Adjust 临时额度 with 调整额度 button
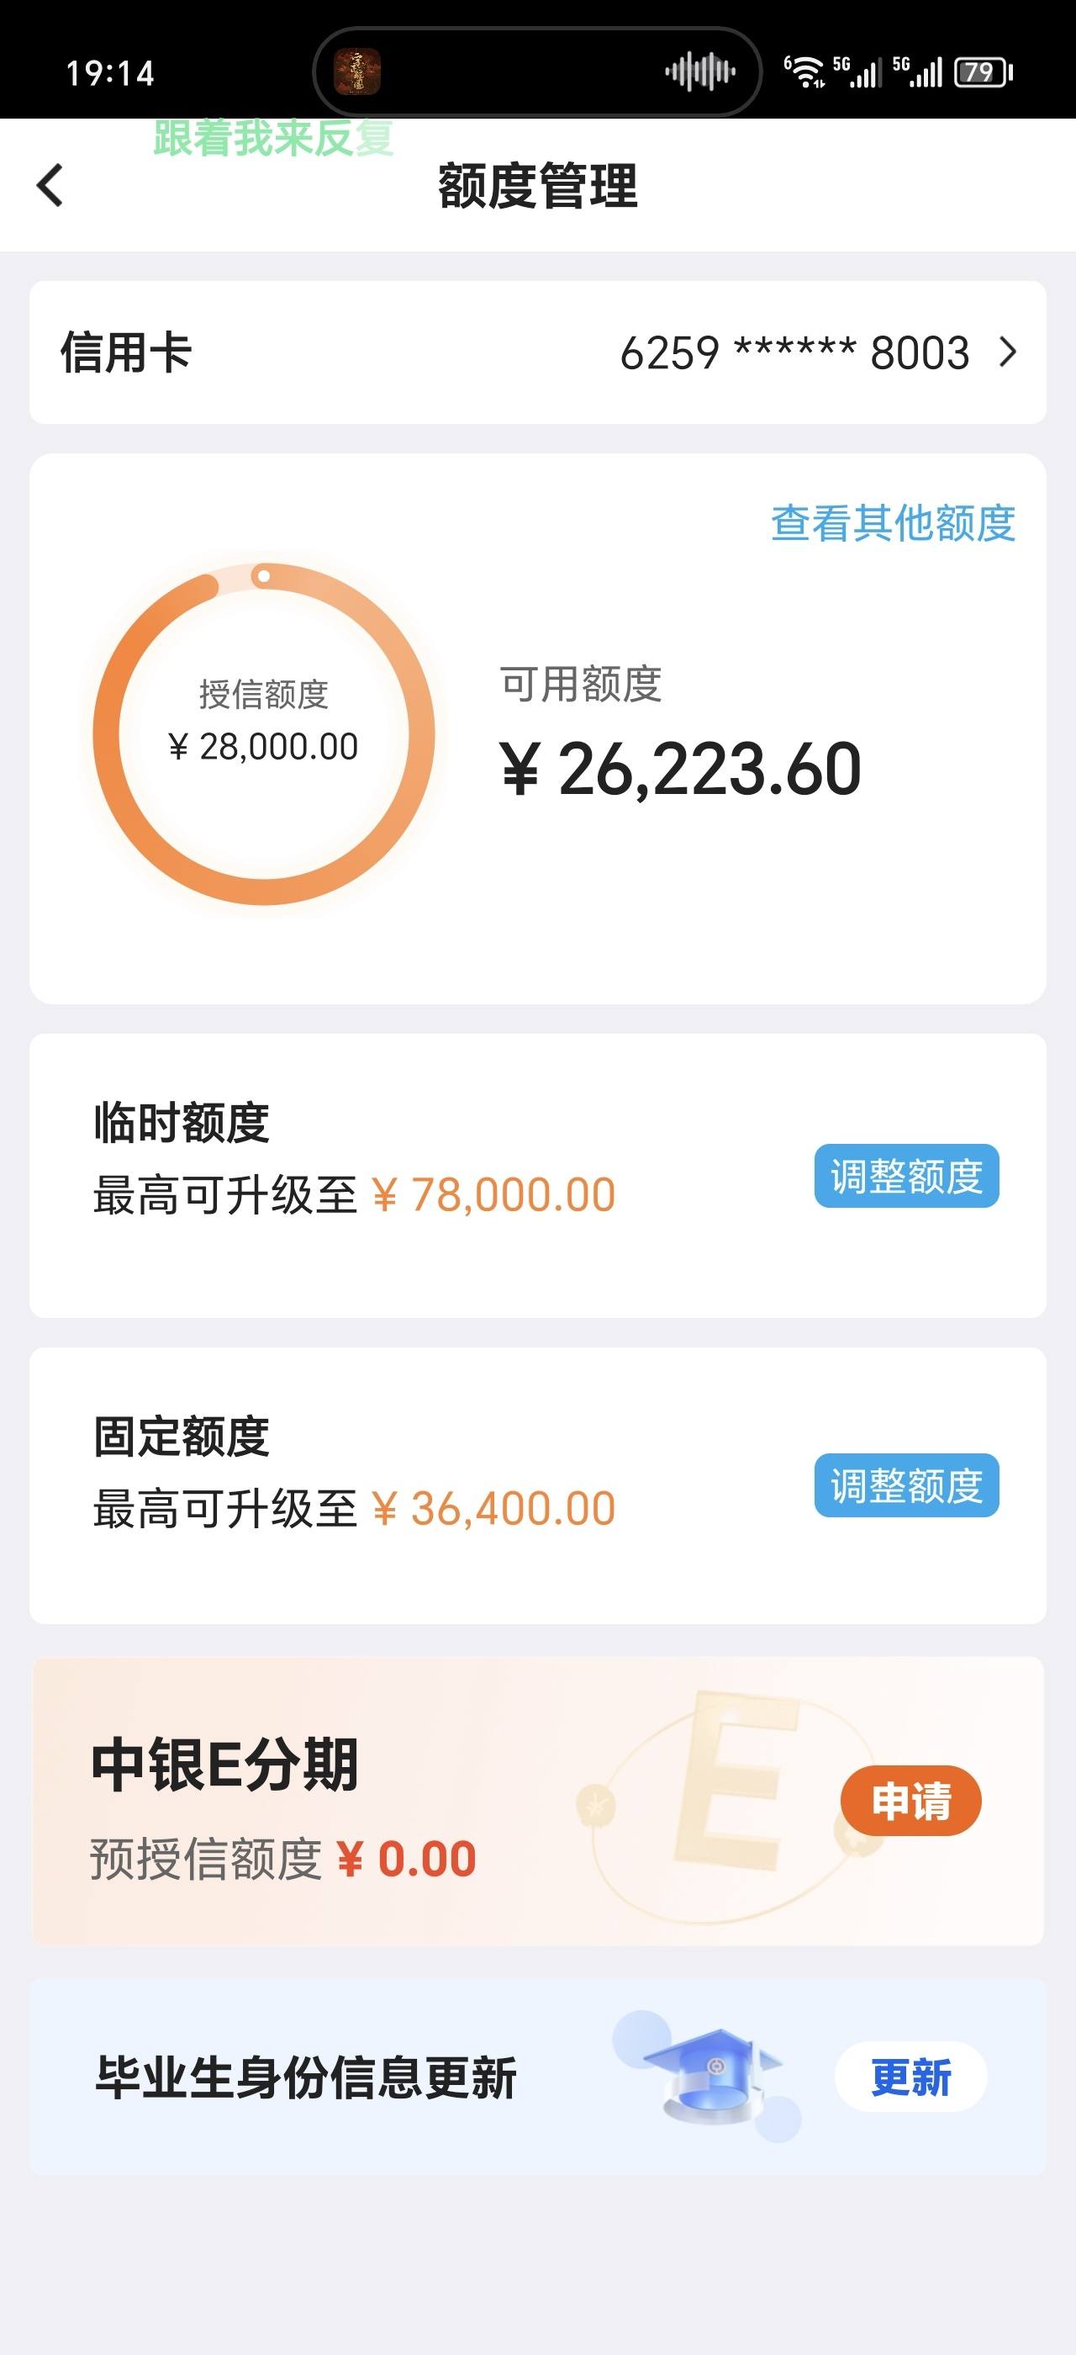Viewport: 1076px width, 2355px height. (906, 1176)
